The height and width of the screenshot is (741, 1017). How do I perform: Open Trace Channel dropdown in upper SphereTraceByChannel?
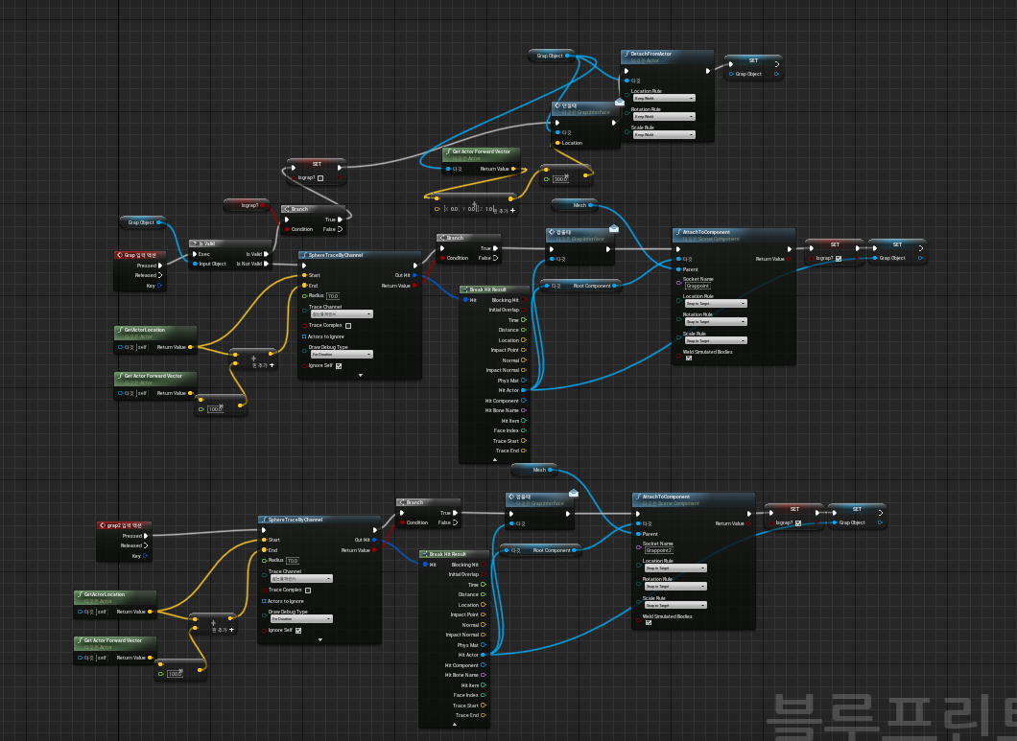click(342, 313)
